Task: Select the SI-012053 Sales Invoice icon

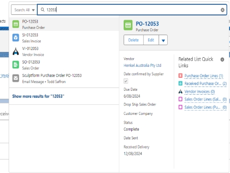Action: click(x=16, y=38)
